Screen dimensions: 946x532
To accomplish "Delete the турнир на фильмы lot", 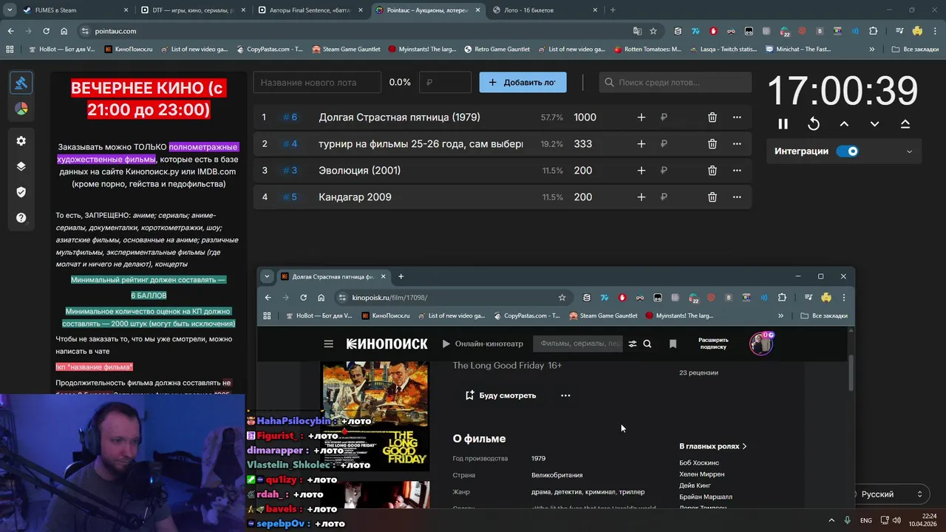I will [712, 144].
